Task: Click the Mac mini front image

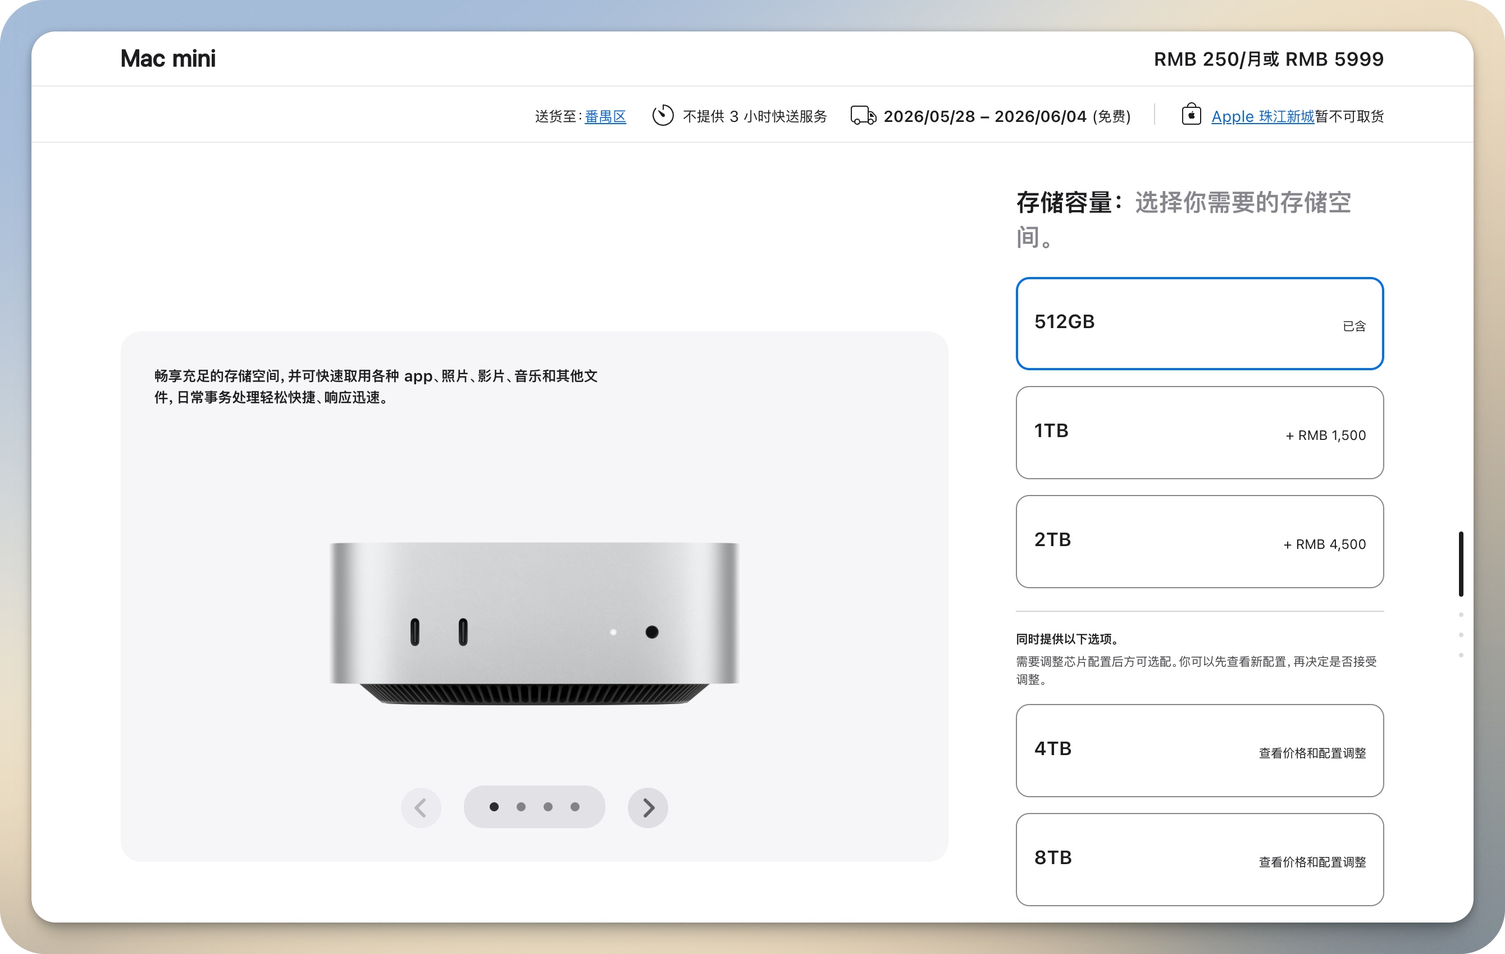Action: tap(535, 623)
